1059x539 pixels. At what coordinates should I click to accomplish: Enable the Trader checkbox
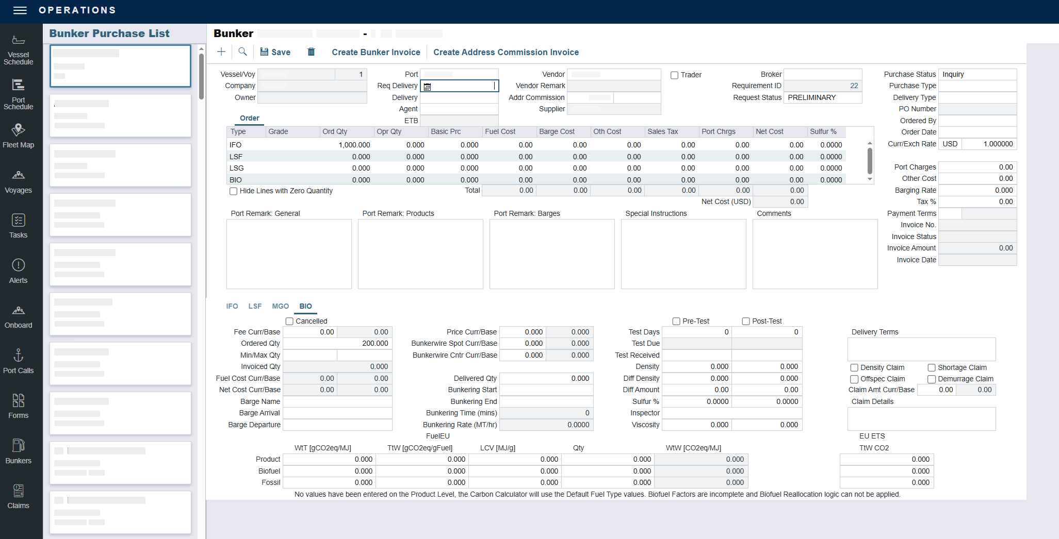(x=674, y=75)
